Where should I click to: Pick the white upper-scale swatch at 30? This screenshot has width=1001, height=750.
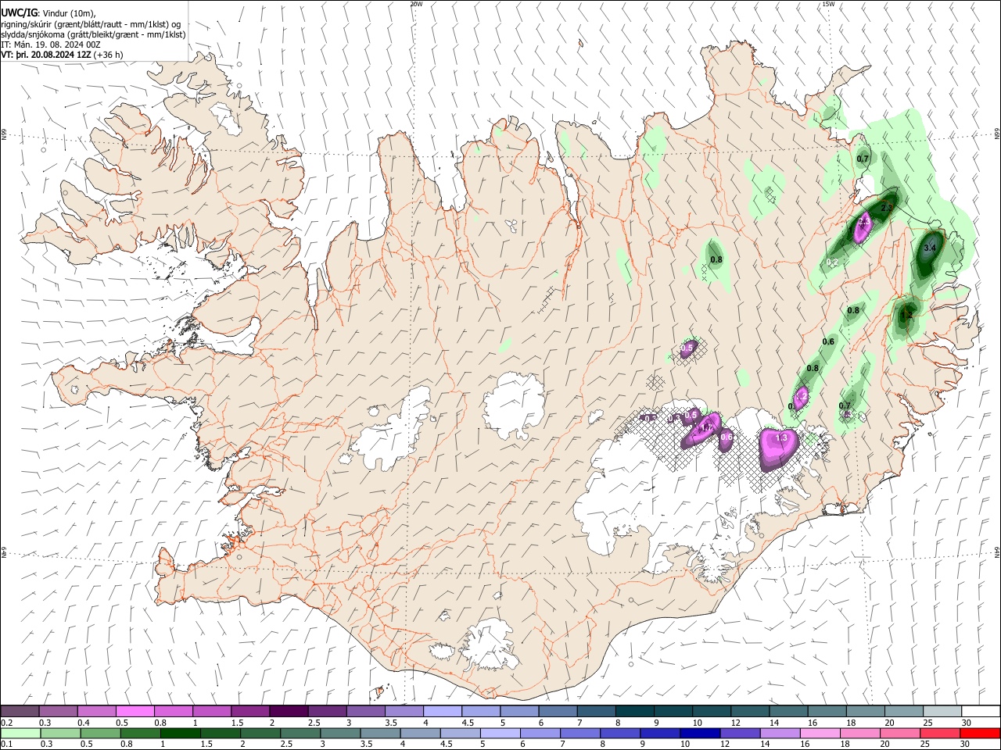click(x=980, y=711)
